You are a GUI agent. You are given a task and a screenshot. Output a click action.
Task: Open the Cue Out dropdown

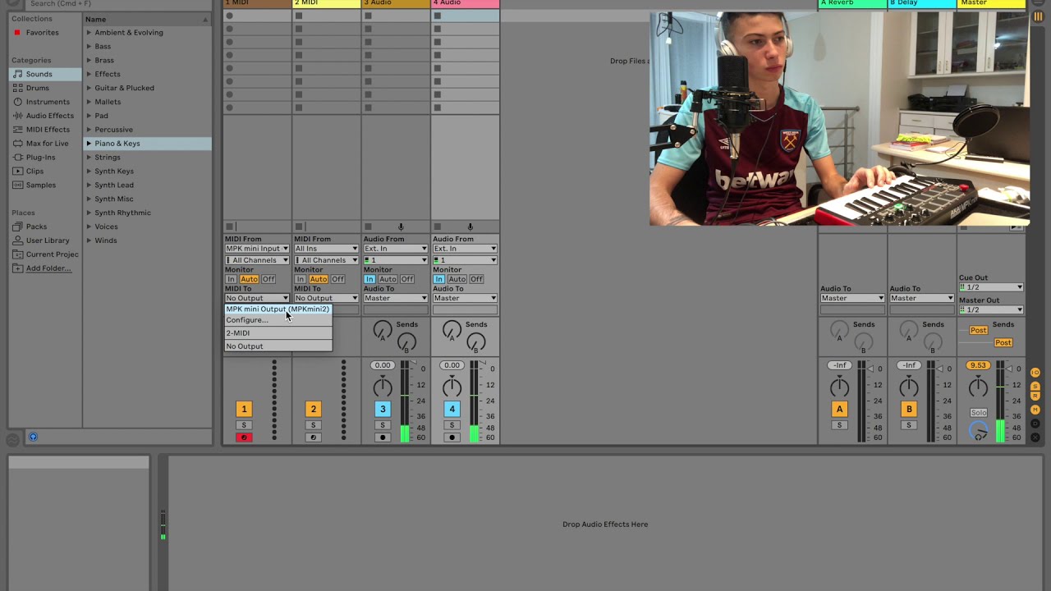(991, 287)
